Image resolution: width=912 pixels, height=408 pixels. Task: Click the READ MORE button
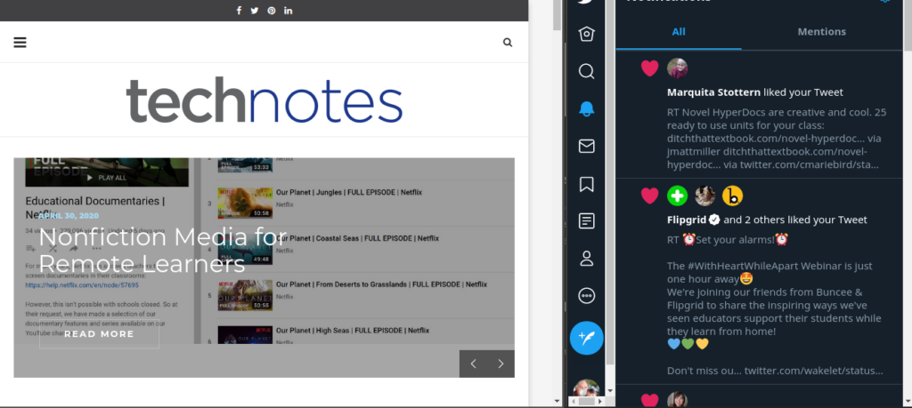point(99,334)
